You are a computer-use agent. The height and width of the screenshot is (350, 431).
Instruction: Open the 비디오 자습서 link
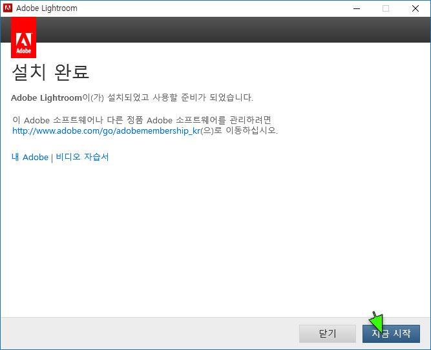(82, 157)
